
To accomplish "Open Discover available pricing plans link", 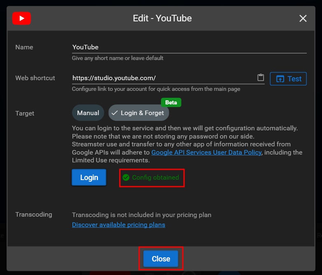I will [x=119, y=225].
